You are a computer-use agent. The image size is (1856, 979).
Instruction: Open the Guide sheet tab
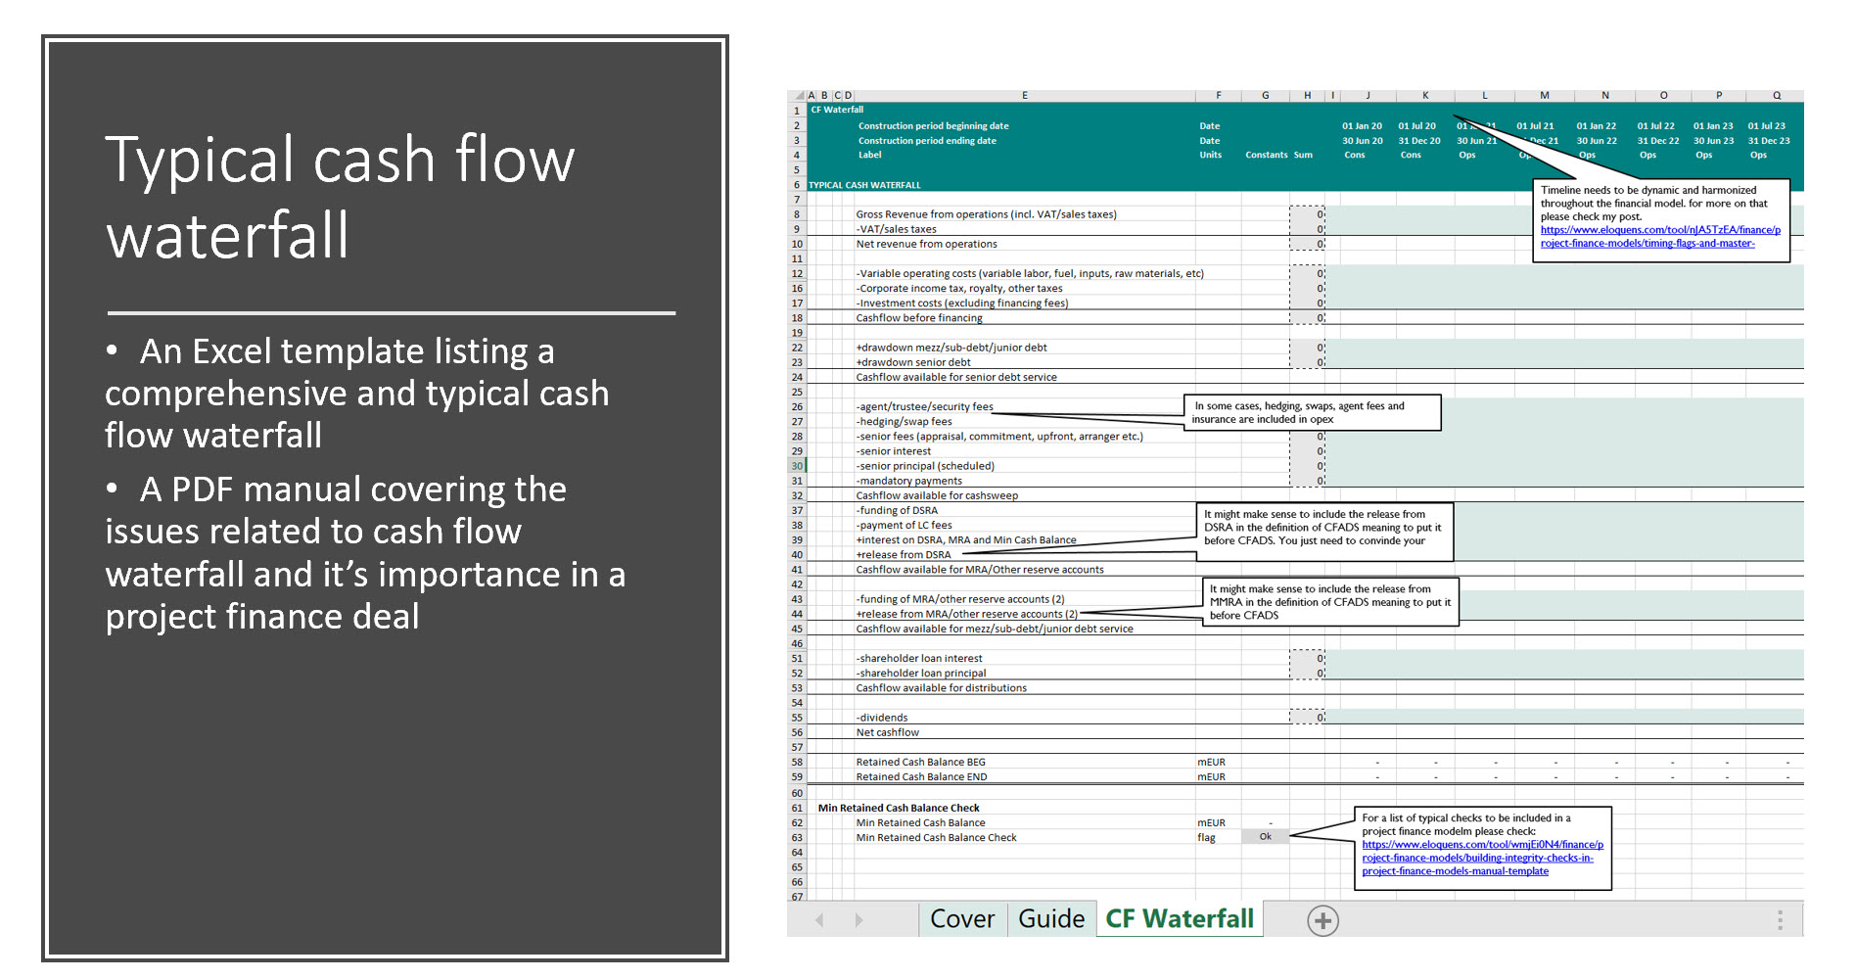(x=1051, y=919)
